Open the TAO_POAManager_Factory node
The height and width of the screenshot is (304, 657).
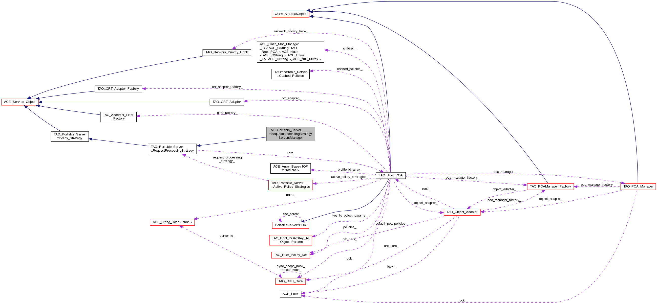(x=550, y=186)
